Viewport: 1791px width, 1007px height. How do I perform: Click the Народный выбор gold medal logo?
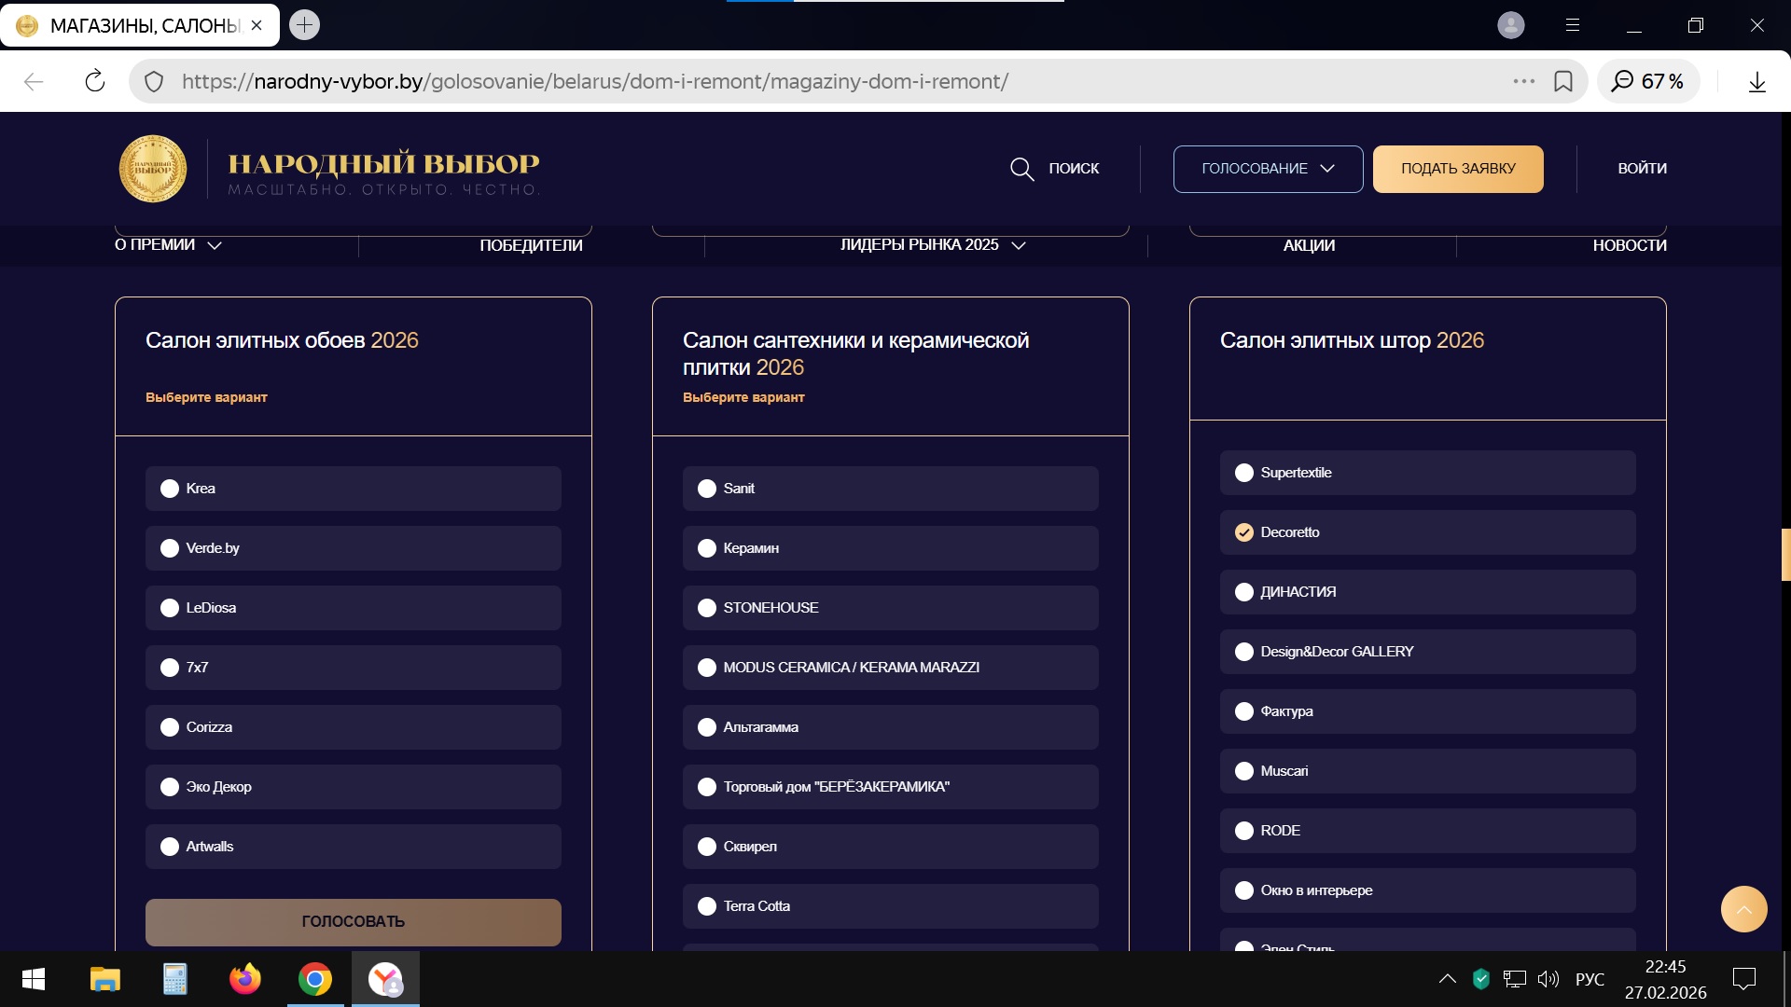(153, 169)
